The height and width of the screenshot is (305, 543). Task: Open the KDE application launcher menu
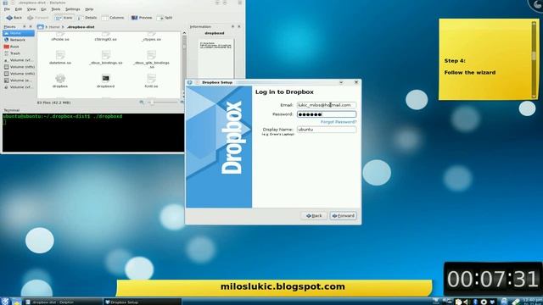point(5,302)
